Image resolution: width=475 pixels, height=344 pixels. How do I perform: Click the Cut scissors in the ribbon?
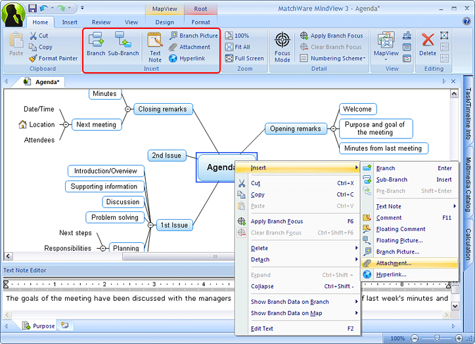click(39, 35)
